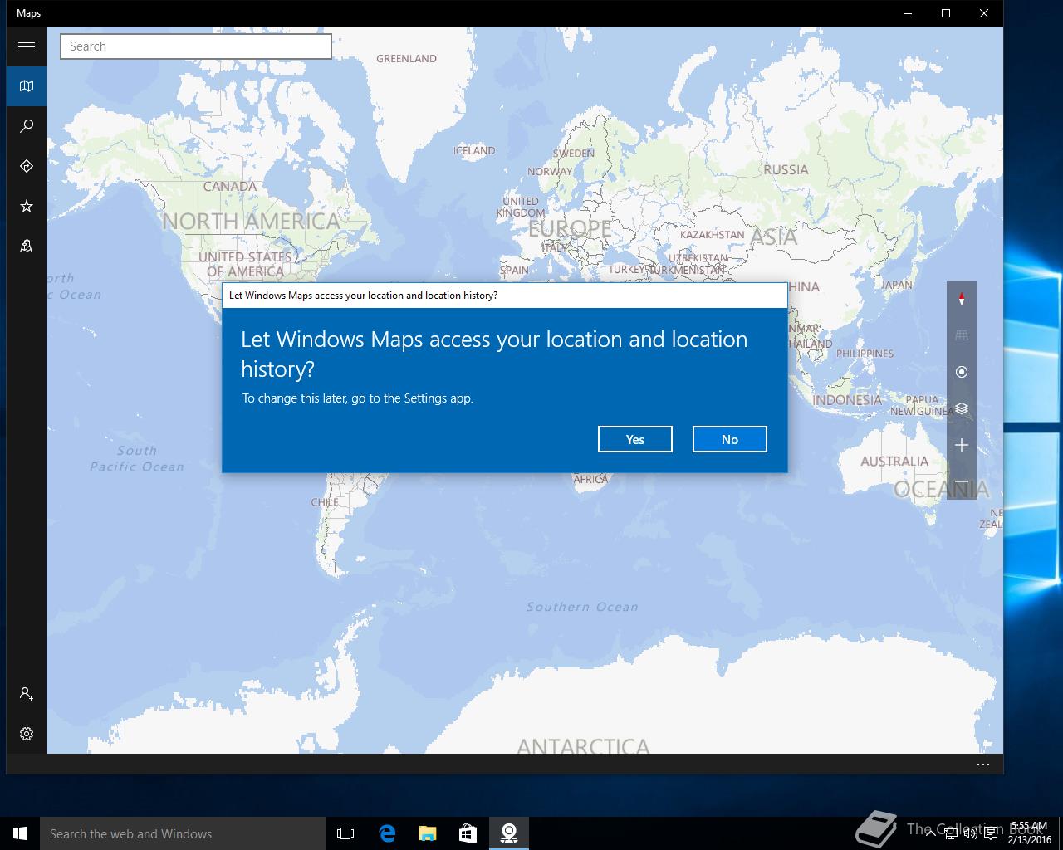Open the Windows Start menu
This screenshot has height=850, width=1063.
coord(20,833)
